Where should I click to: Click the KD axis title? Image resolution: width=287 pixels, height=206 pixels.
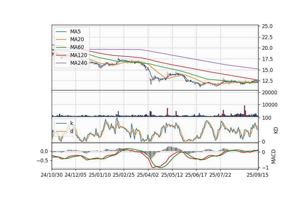coord(276,130)
